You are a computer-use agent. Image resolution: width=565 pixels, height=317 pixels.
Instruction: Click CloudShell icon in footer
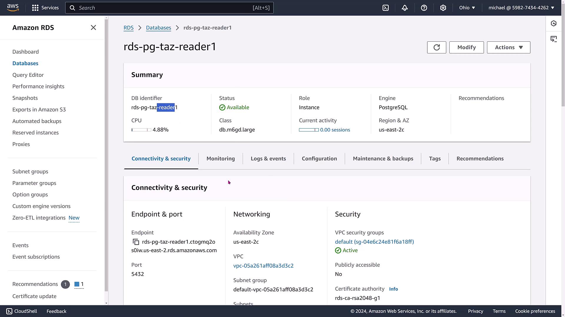9,311
